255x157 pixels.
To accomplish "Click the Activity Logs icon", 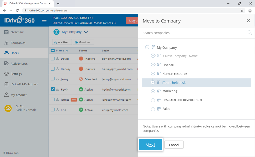I will pos(6,64).
